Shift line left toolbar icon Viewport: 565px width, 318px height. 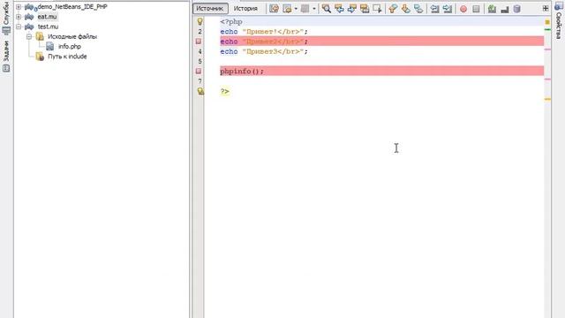[435, 9]
